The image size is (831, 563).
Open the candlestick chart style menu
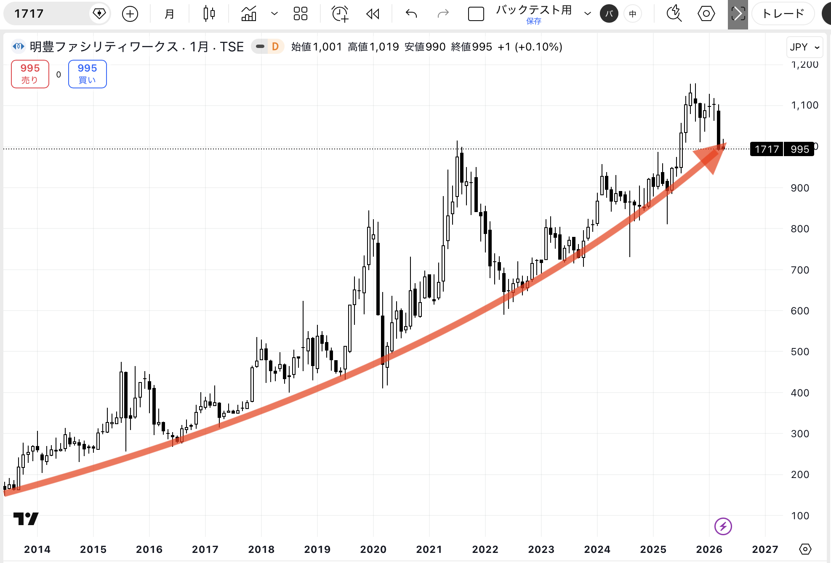click(x=209, y=14)
